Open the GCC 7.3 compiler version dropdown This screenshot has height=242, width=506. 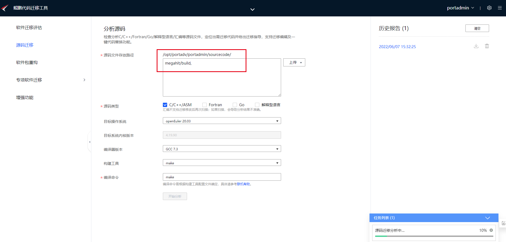pos(222,149)
